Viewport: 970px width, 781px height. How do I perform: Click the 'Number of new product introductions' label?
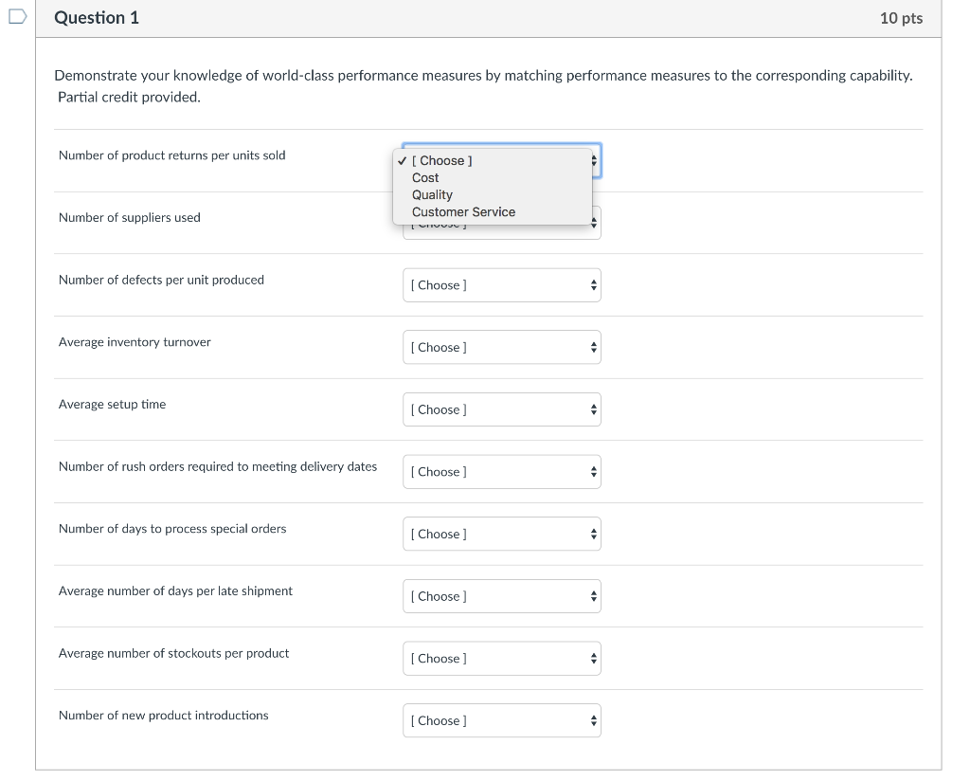[x=163, y=716]
